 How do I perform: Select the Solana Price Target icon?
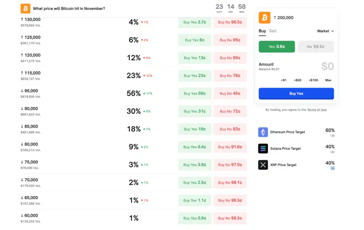click(263, 148)
